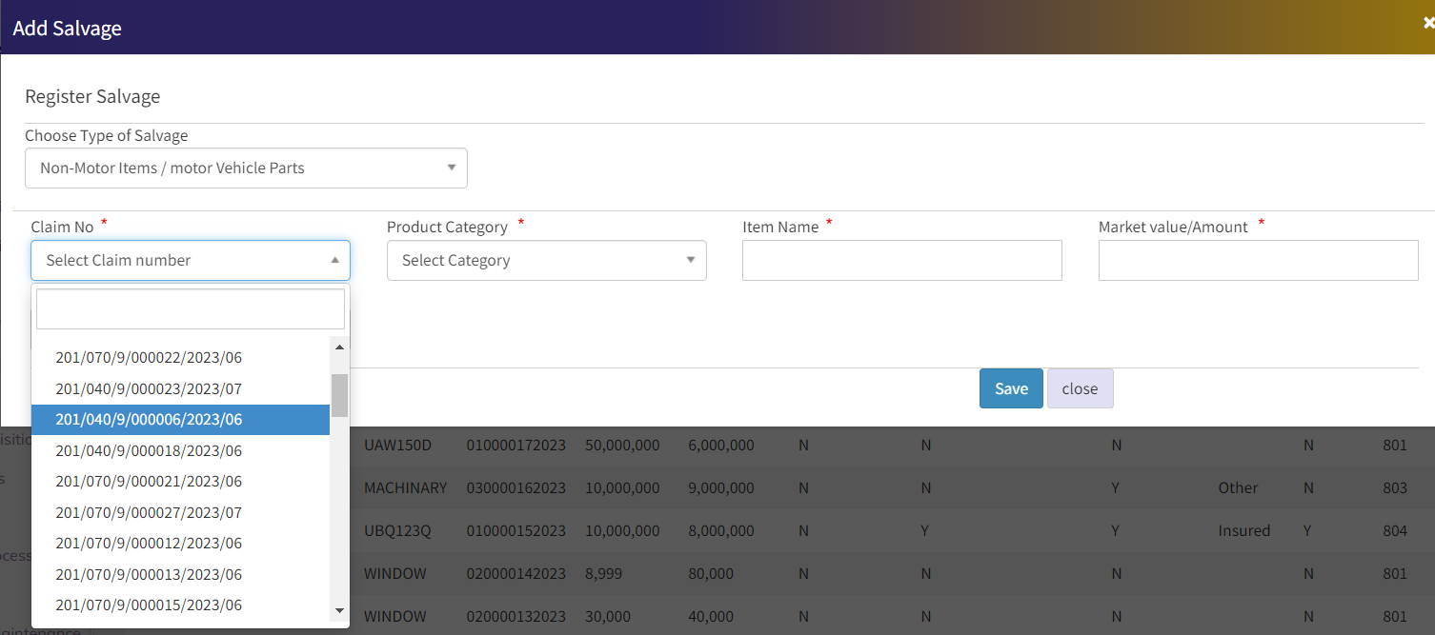Select claim 201/070/9/000021/2023/06
Image resolution: width=1435 pixels, height=635 pixels.
click(149, 481)
